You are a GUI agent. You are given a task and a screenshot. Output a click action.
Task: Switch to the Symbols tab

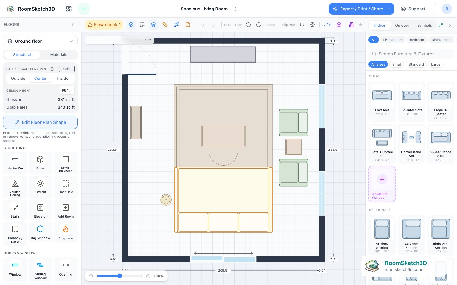click(425, 25)
